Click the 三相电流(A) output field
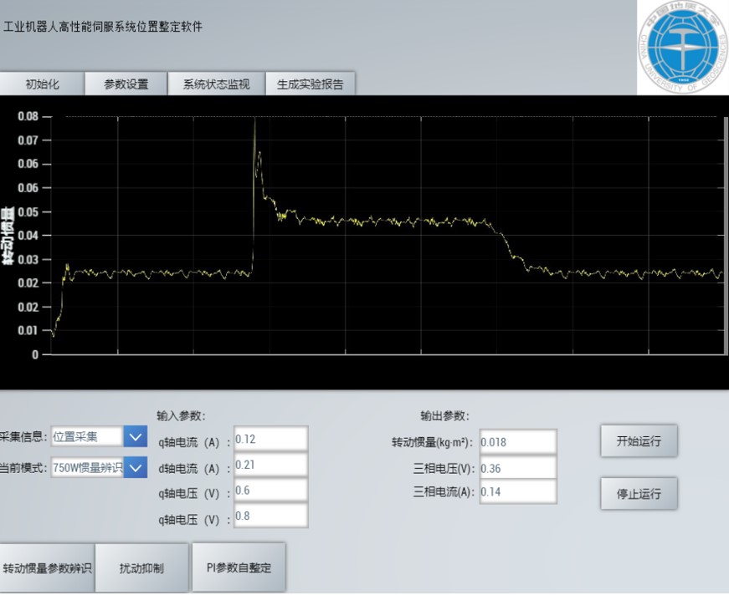The width and height of the screenshot is (729, 595). [517, 492]
